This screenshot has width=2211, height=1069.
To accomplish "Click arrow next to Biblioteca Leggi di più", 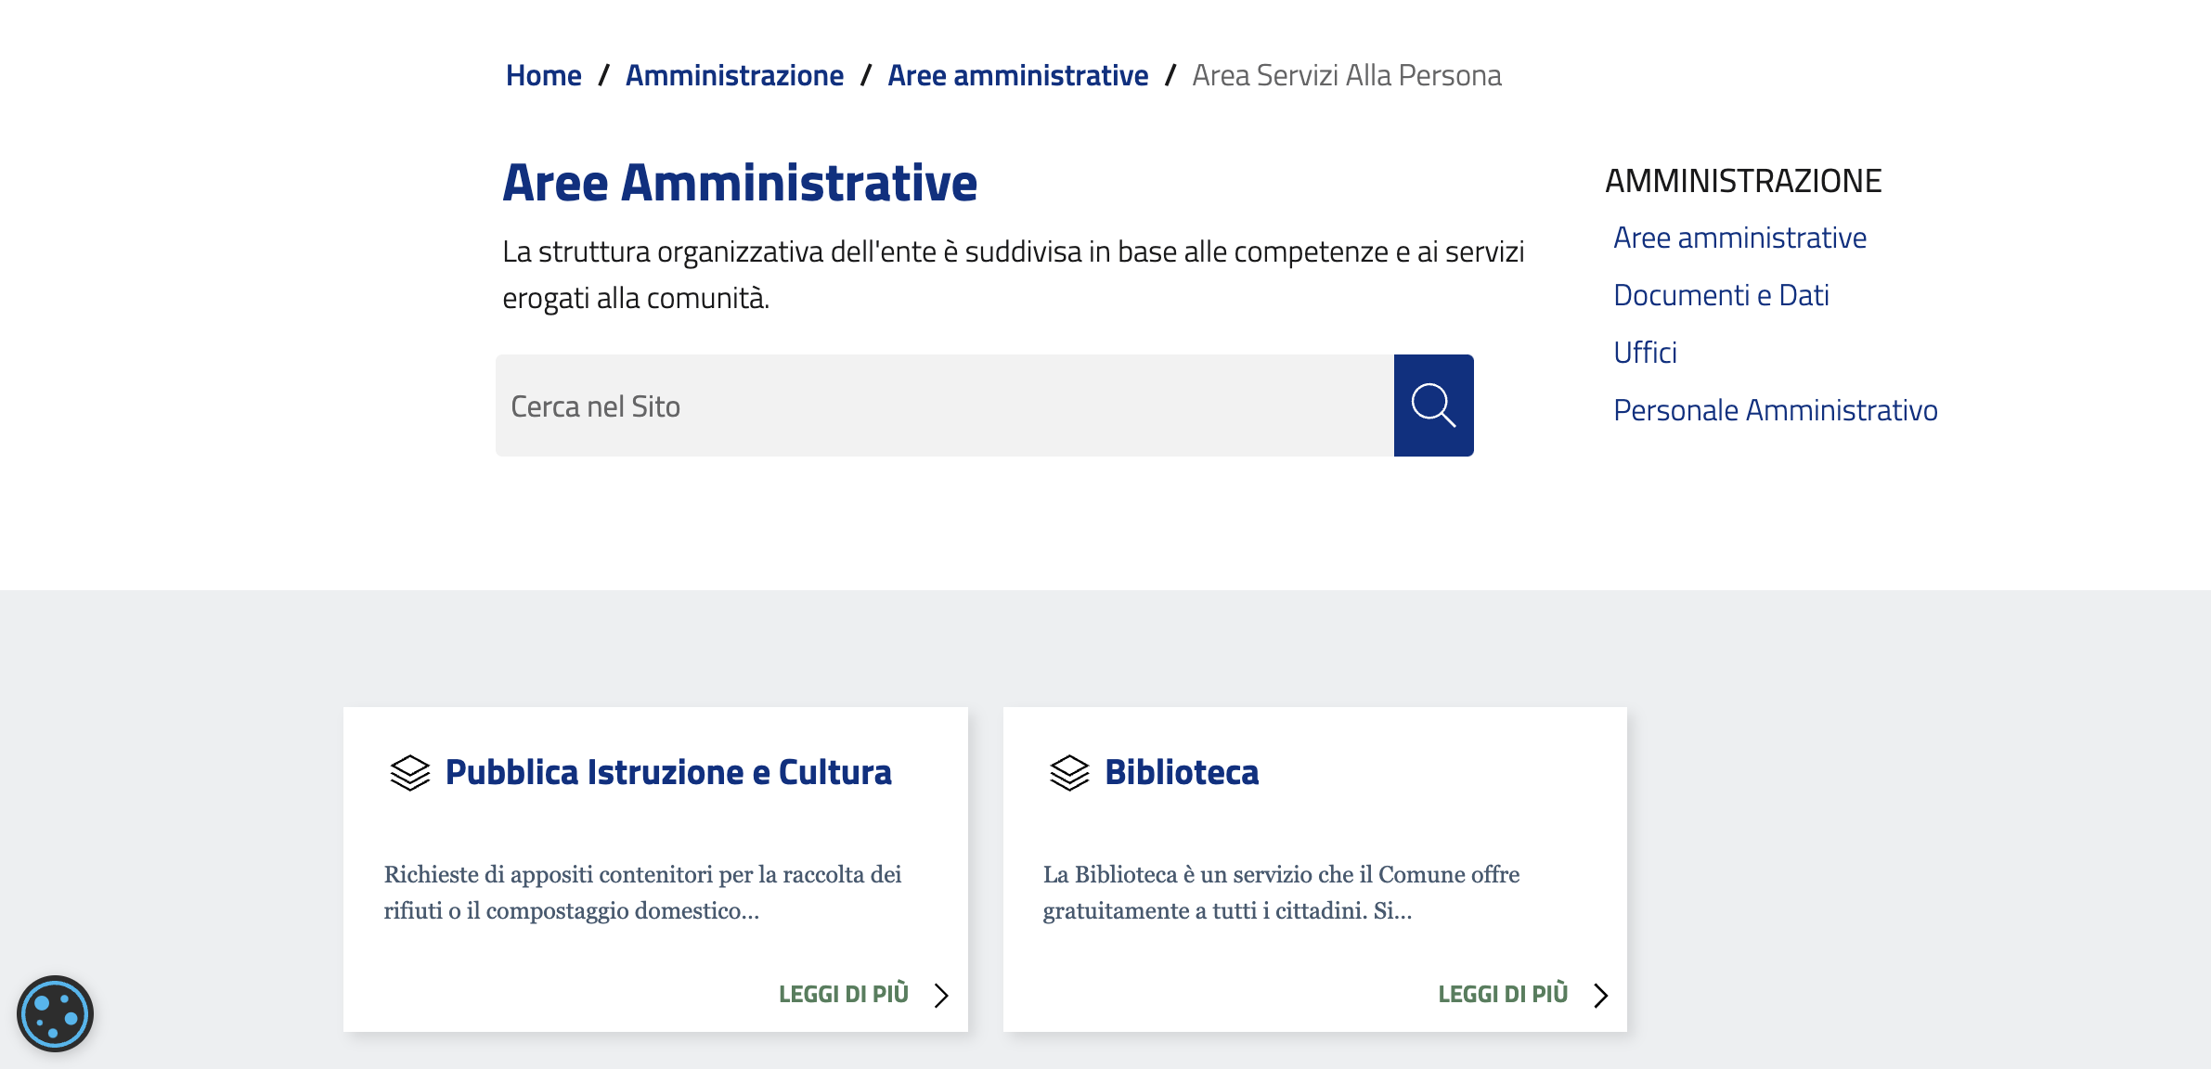I will [1600, 995].
